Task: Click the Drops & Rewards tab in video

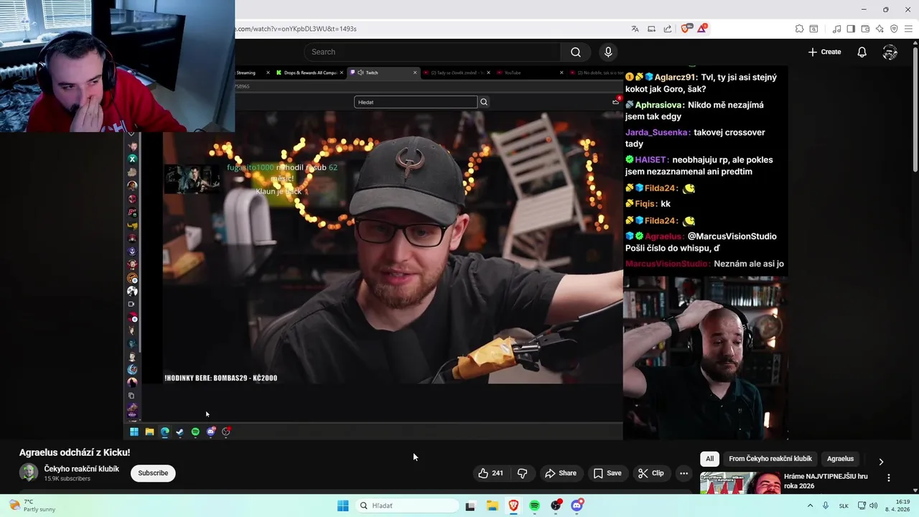Action: coord(309,73)
